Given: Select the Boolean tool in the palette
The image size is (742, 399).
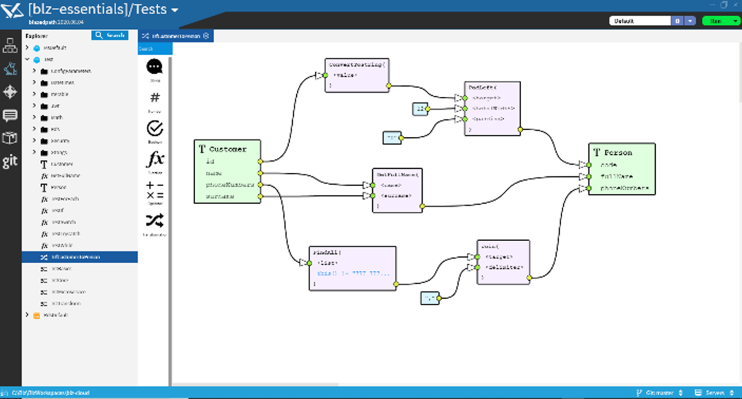Looking at the screenshot, I should point(154,129).
